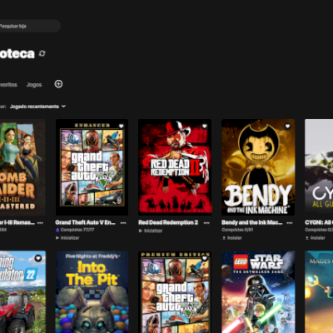Open the Five Nights at Freddy's Into The Pit cover
The width and height of the screenshot is (333, 333).
(92, 292)
